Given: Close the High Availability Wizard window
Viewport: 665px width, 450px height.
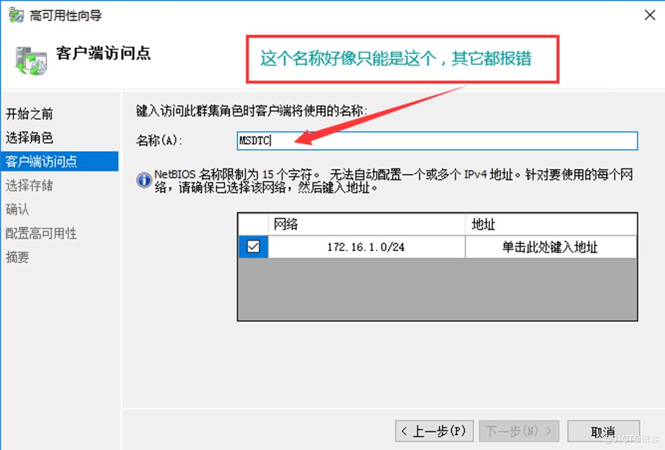Looking at the screenshot, I should pyautogui.click(x=650, y=15).
